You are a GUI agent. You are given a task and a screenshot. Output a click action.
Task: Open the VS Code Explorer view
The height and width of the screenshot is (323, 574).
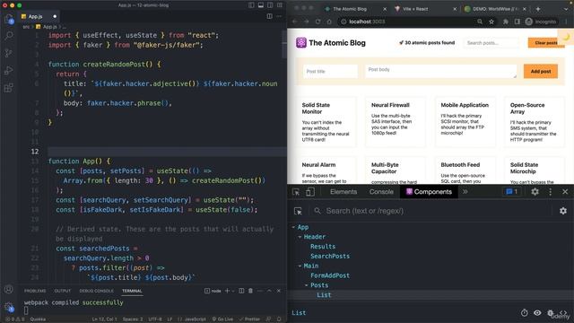tap(9, 19)
